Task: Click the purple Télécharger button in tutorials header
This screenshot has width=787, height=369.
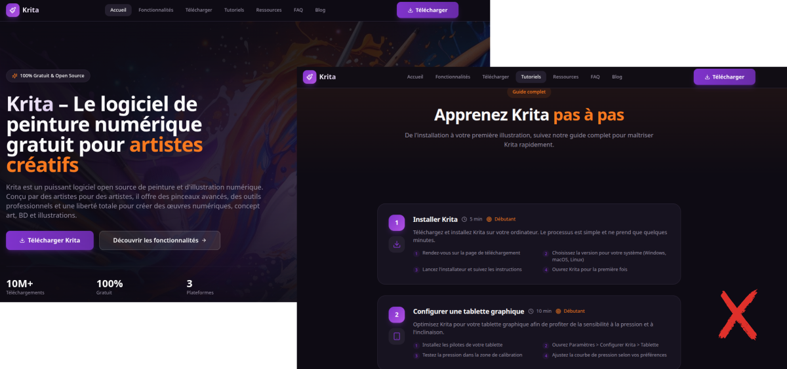Action: pyautogui.click(x=724, y=77)
